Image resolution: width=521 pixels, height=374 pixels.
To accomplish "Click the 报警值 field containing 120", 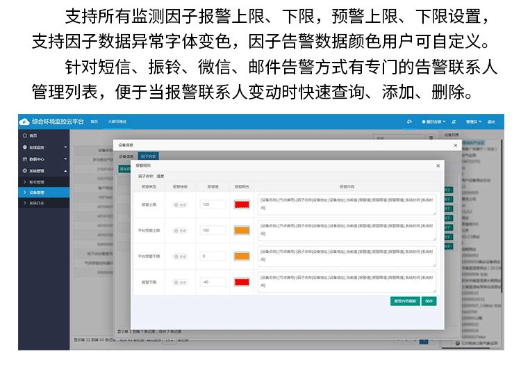I will click(212, 204).
